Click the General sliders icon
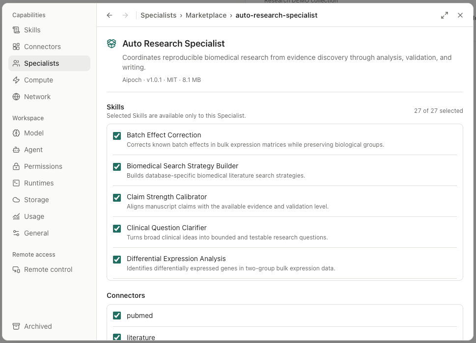 point(16,233)
